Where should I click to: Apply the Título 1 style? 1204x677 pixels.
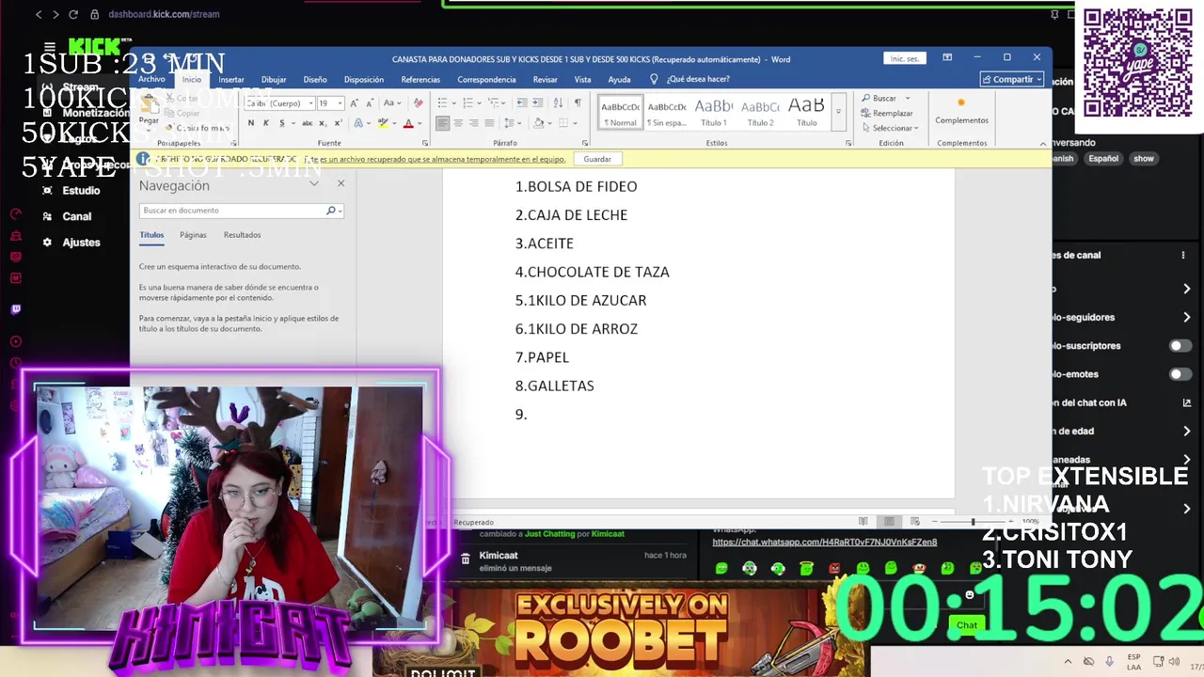713,112
